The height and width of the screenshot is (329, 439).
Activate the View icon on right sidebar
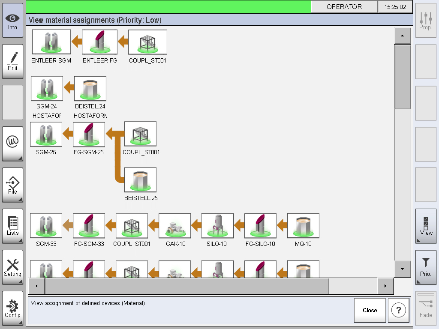coord(425,226)
